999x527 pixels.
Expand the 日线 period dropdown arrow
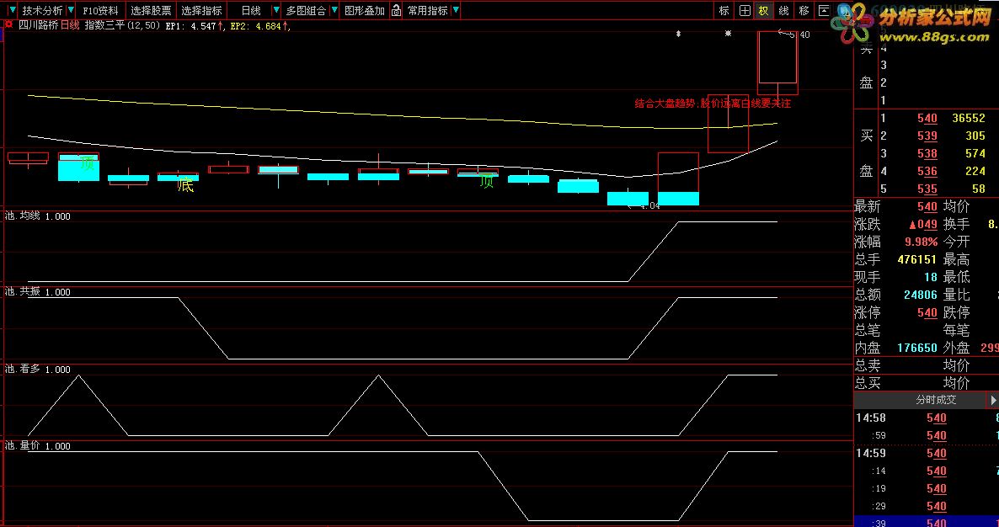[x=275, y=10]
